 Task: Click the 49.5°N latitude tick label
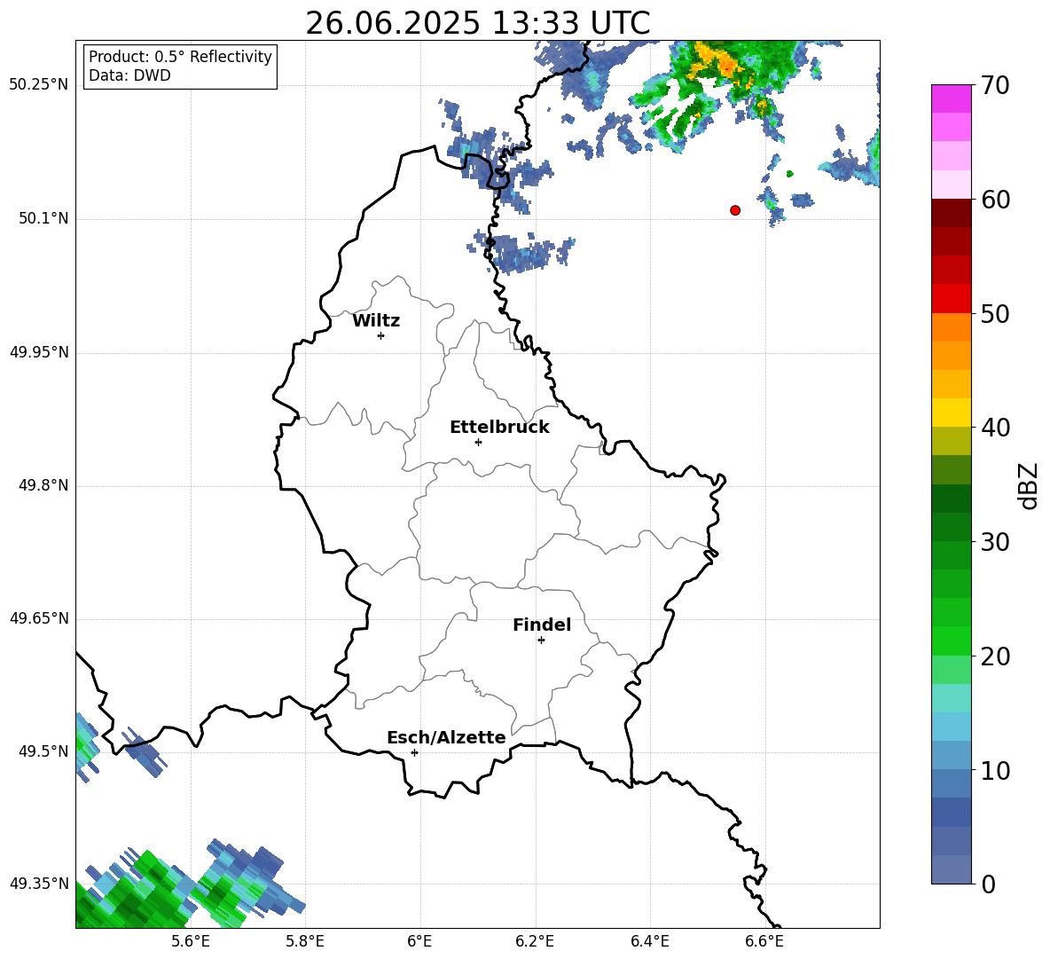point(43,751)
